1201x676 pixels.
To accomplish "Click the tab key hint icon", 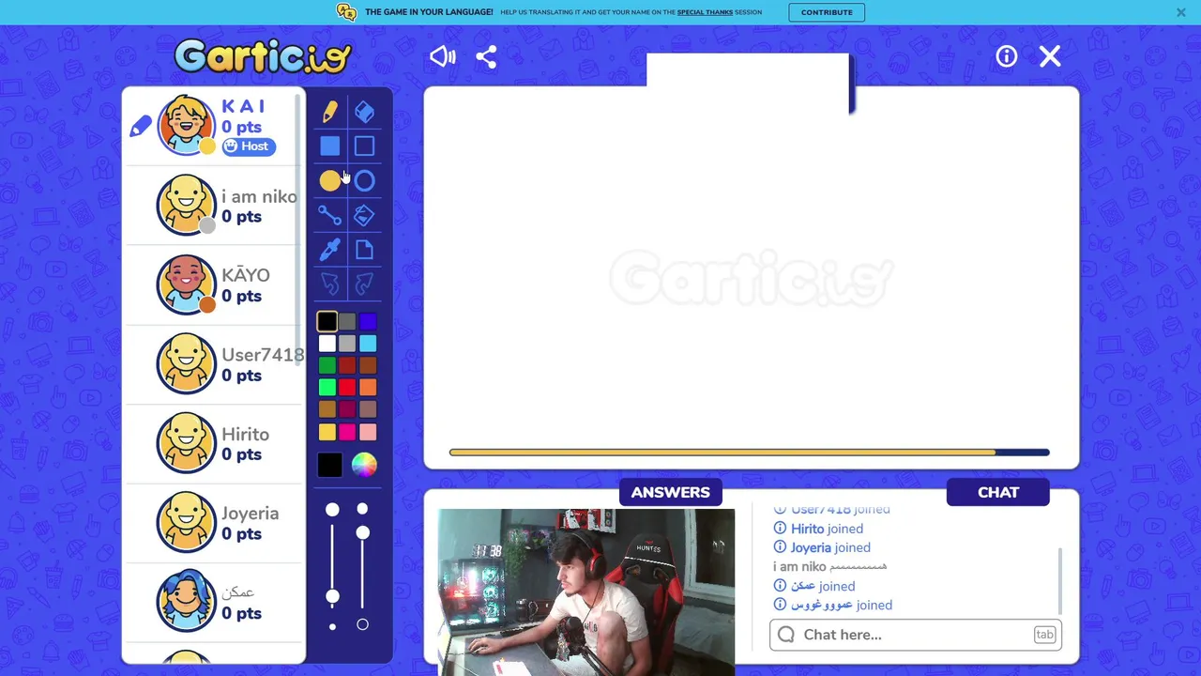I will [1044, 635].
